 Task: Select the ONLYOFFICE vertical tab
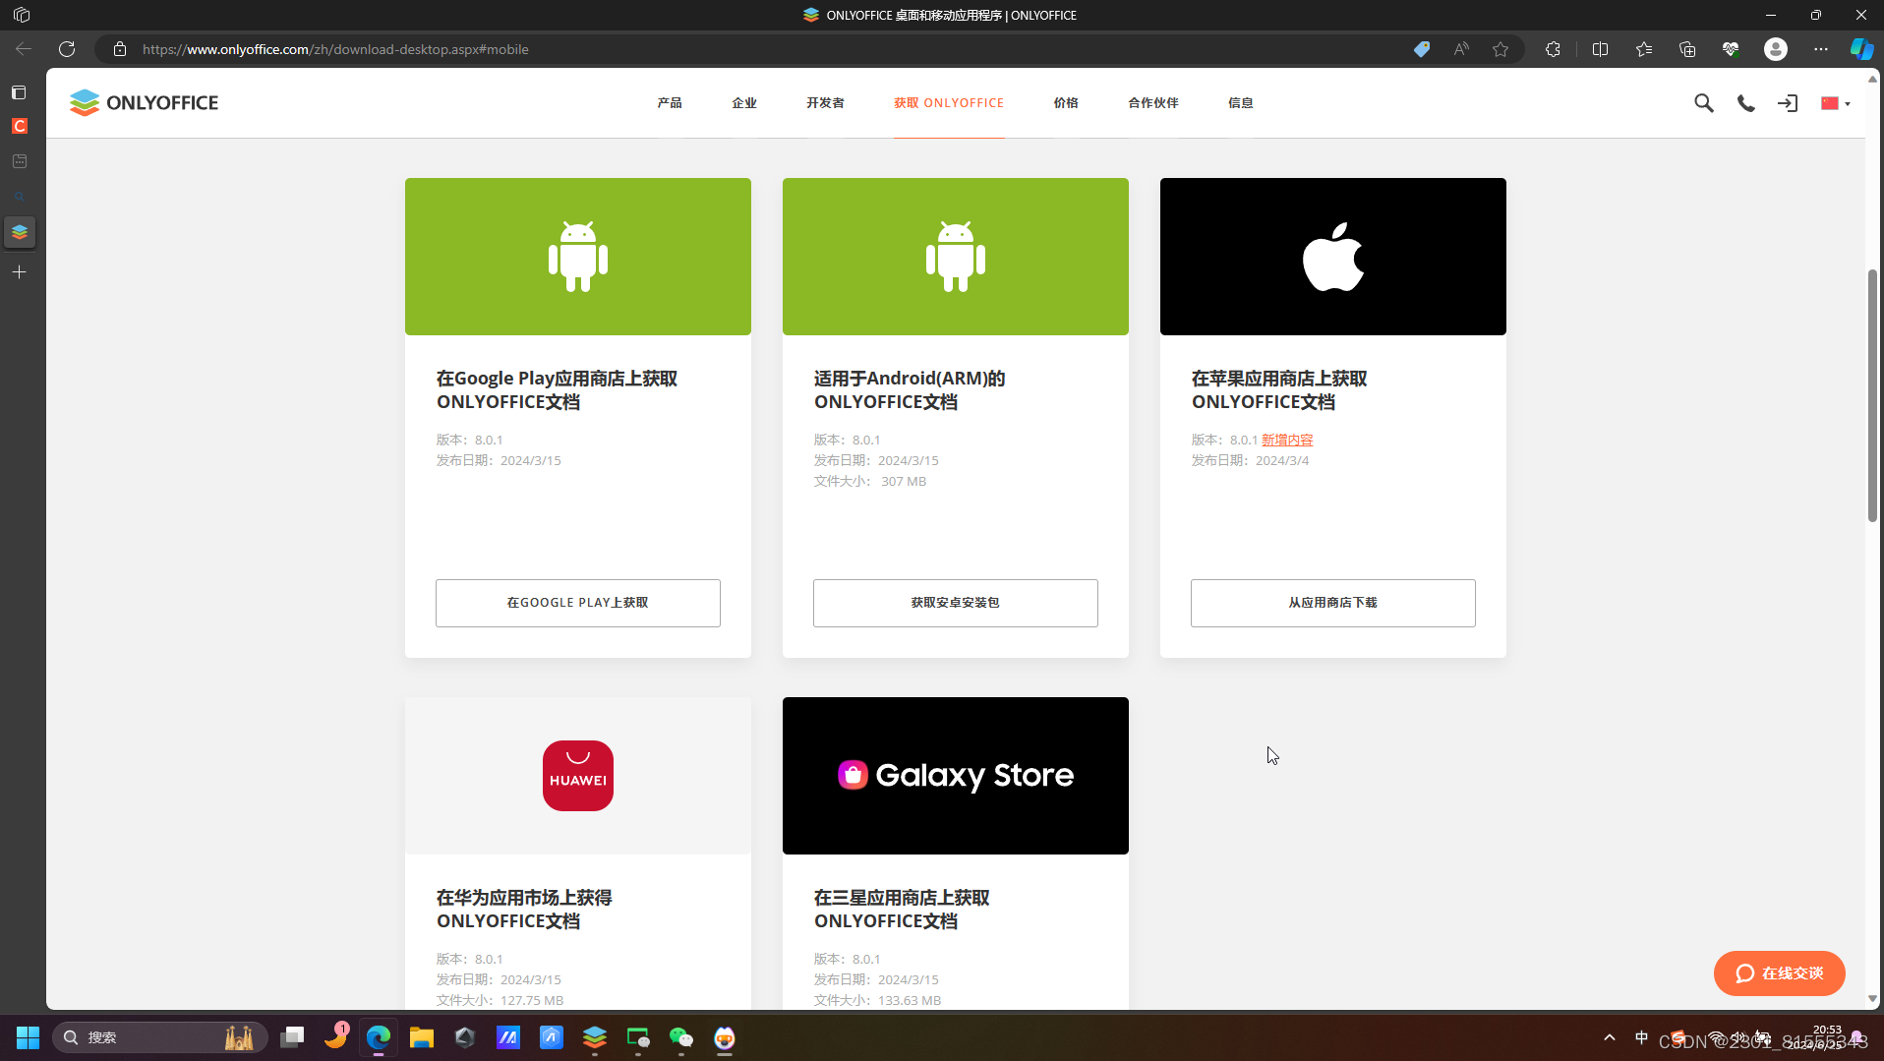[19, 232]
